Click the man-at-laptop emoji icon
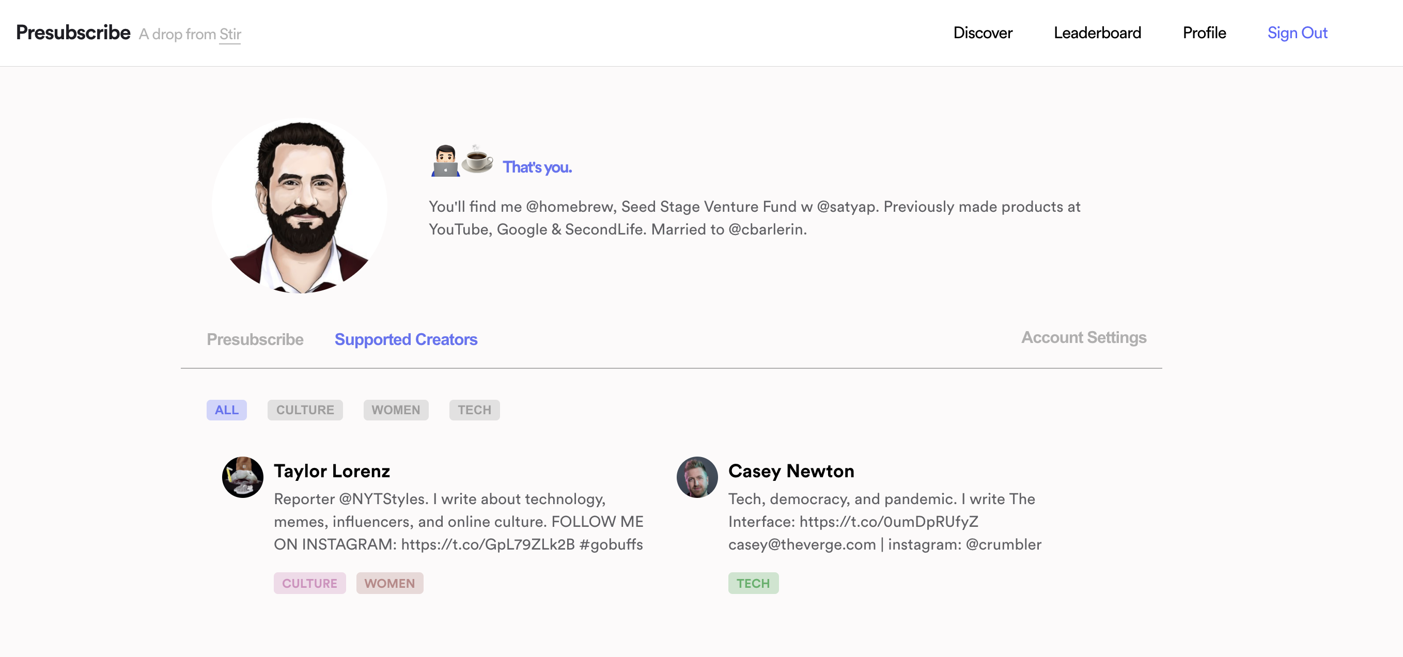 click(x=445, y=161)
